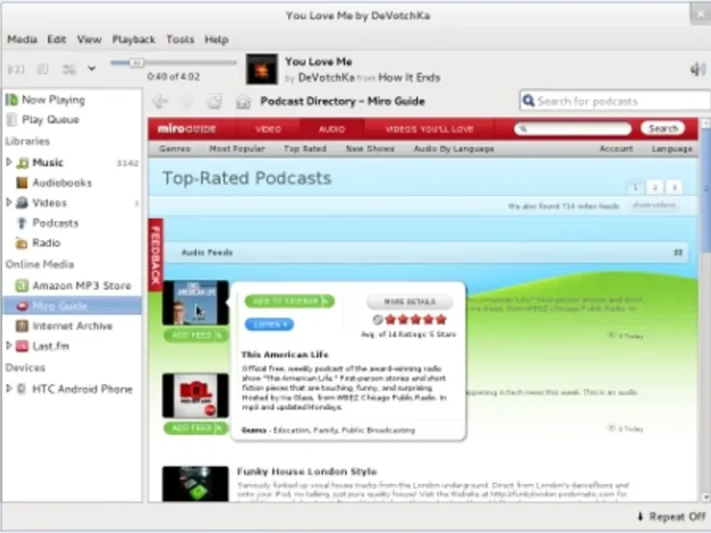
Task: Reload the Miro Guide page
Action: 214,101
